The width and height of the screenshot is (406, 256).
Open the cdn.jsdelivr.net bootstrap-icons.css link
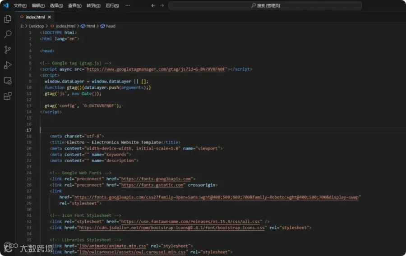click(x=172, y=228)
